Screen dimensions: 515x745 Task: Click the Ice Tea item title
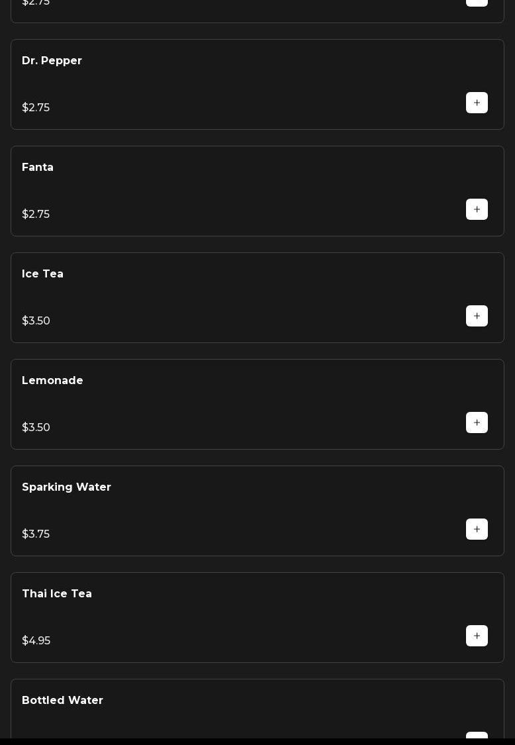42,274
